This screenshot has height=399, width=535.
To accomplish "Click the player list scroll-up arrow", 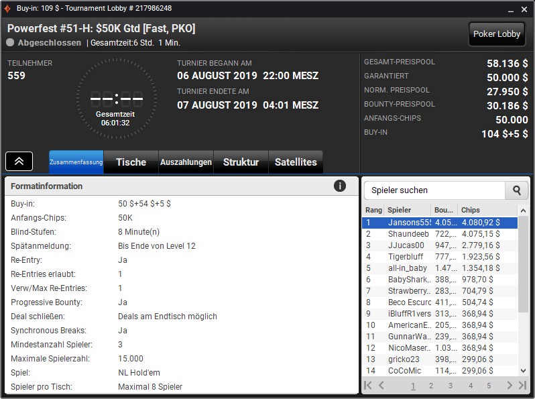I will [523, 211].
